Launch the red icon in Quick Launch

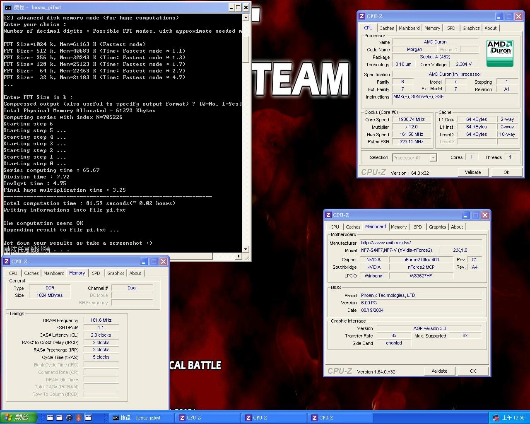click(x=78, y=418)
